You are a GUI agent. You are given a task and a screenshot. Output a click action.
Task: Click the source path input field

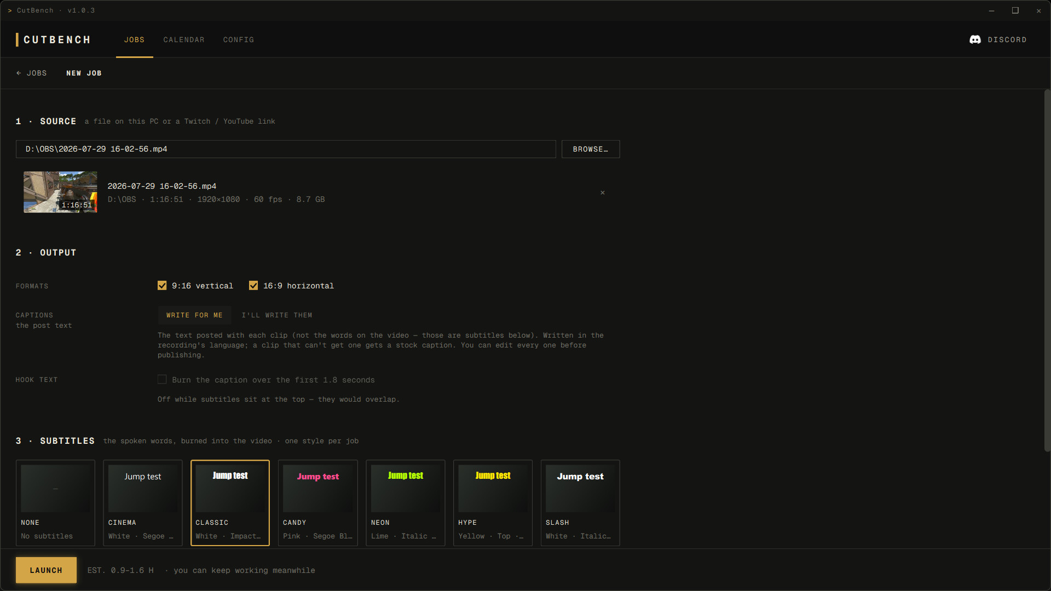(x=286, y=149)
